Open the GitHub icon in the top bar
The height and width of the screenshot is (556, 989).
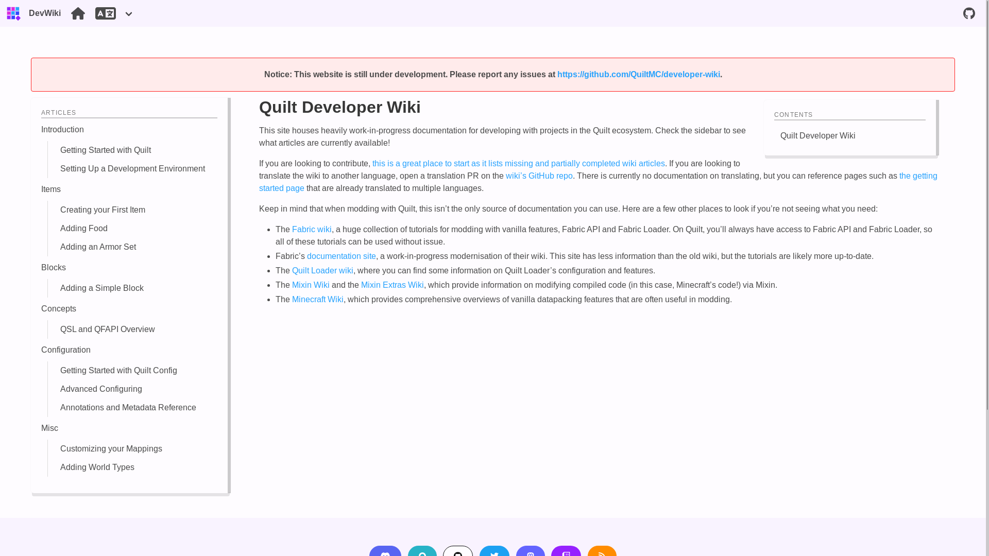[x=969, y=13]
